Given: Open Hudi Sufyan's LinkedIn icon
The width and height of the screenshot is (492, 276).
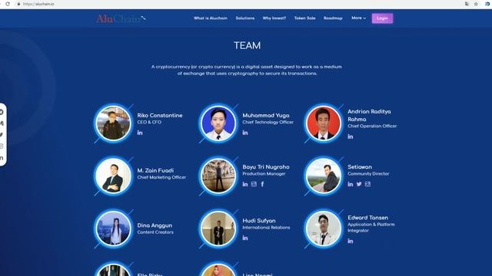Looking at the screenshot, I should 245,238.
